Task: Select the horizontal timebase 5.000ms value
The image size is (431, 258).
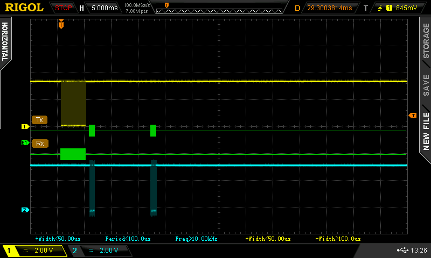Action: pos(105,8)
